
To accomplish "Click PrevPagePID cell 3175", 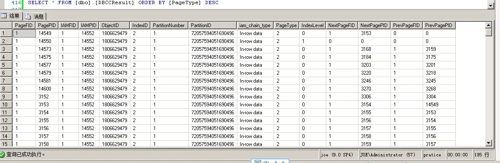I will click(x=439, y=57).
